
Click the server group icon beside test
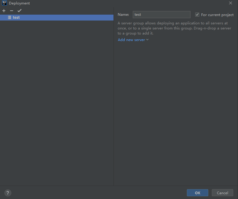pyautogui.click(x=10, y=18)
